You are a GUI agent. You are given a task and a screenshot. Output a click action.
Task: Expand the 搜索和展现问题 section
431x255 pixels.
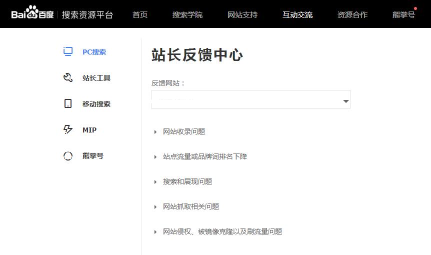pos(187,181)
